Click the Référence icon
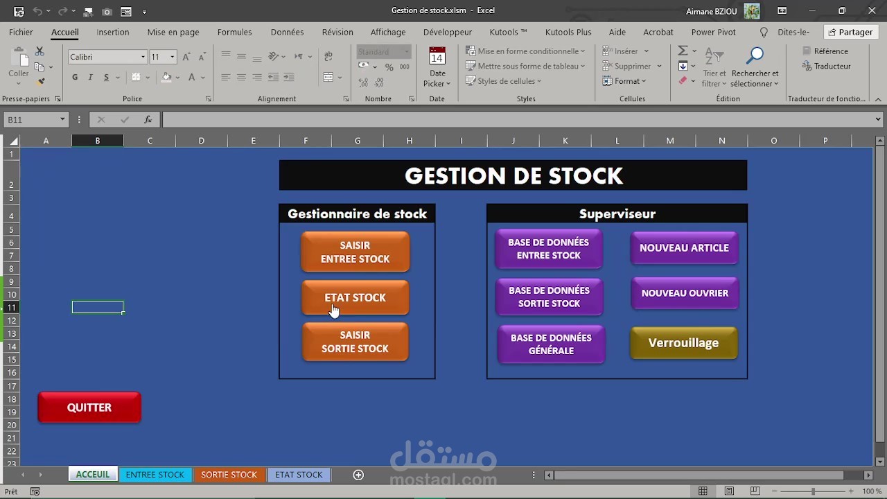The width and height of the screenshot is (887, 499). pyautogui.click(x=806, y=51)
